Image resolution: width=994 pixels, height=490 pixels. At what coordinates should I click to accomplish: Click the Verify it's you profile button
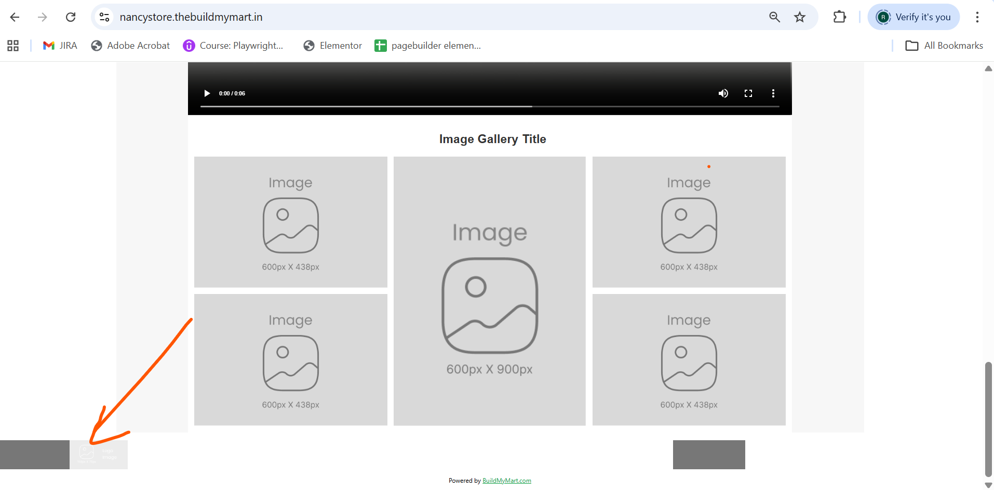tap(914, 17)
